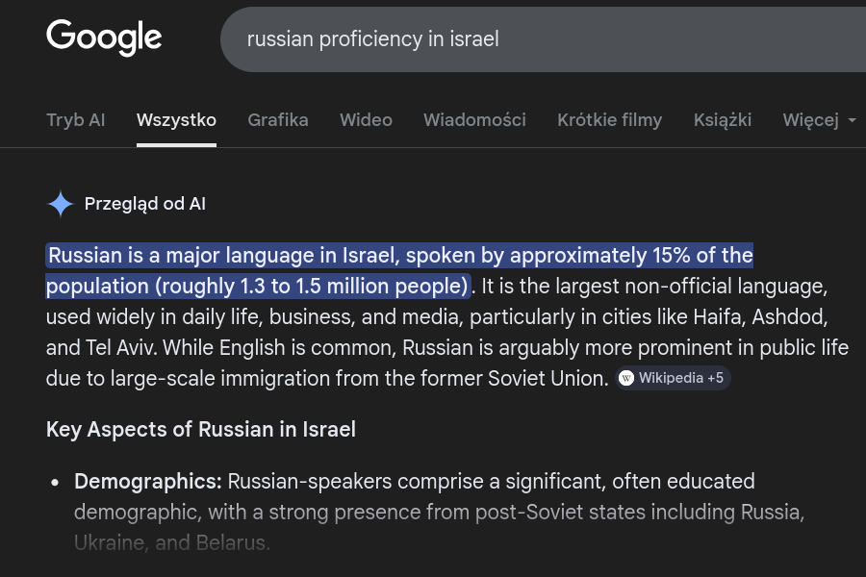Image resolution: width=866 pixels, height=577 pixels.
Task: Select the Wszystko tab
Action: [176, 120]
